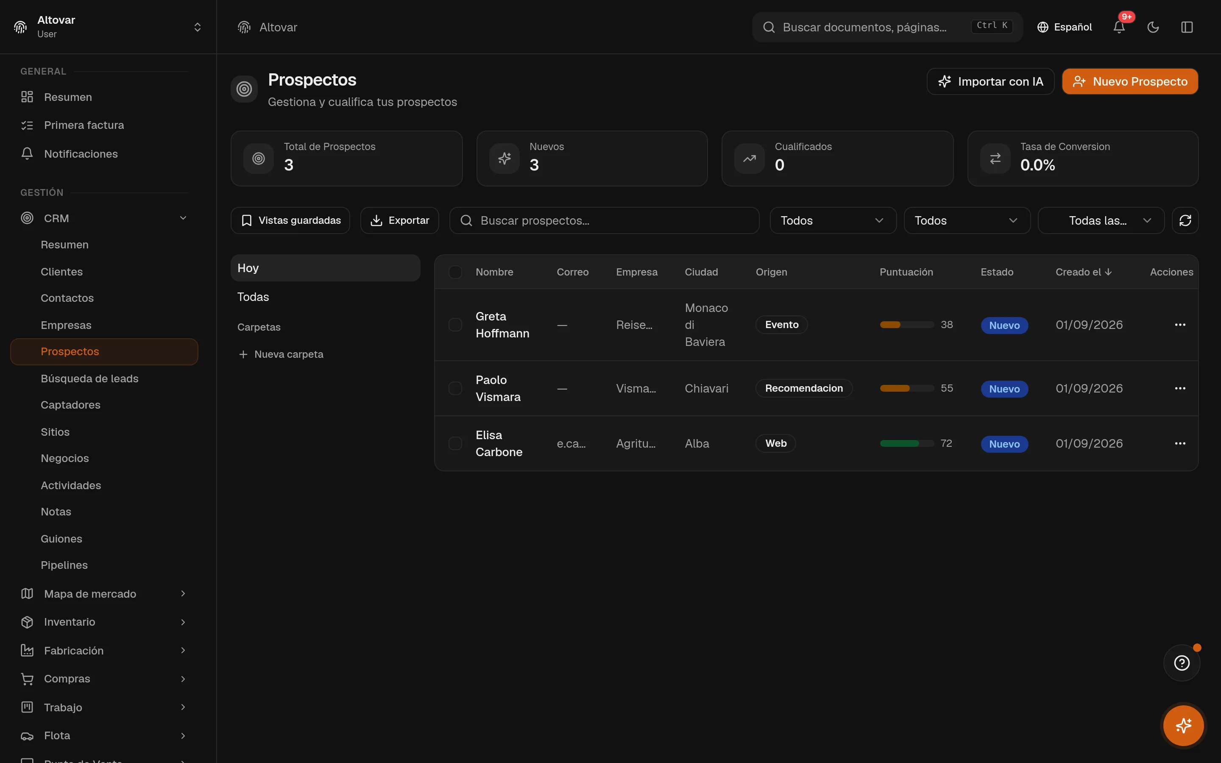
Task: Click the Resumen dashboard icon in General
Action: point(27,97)
